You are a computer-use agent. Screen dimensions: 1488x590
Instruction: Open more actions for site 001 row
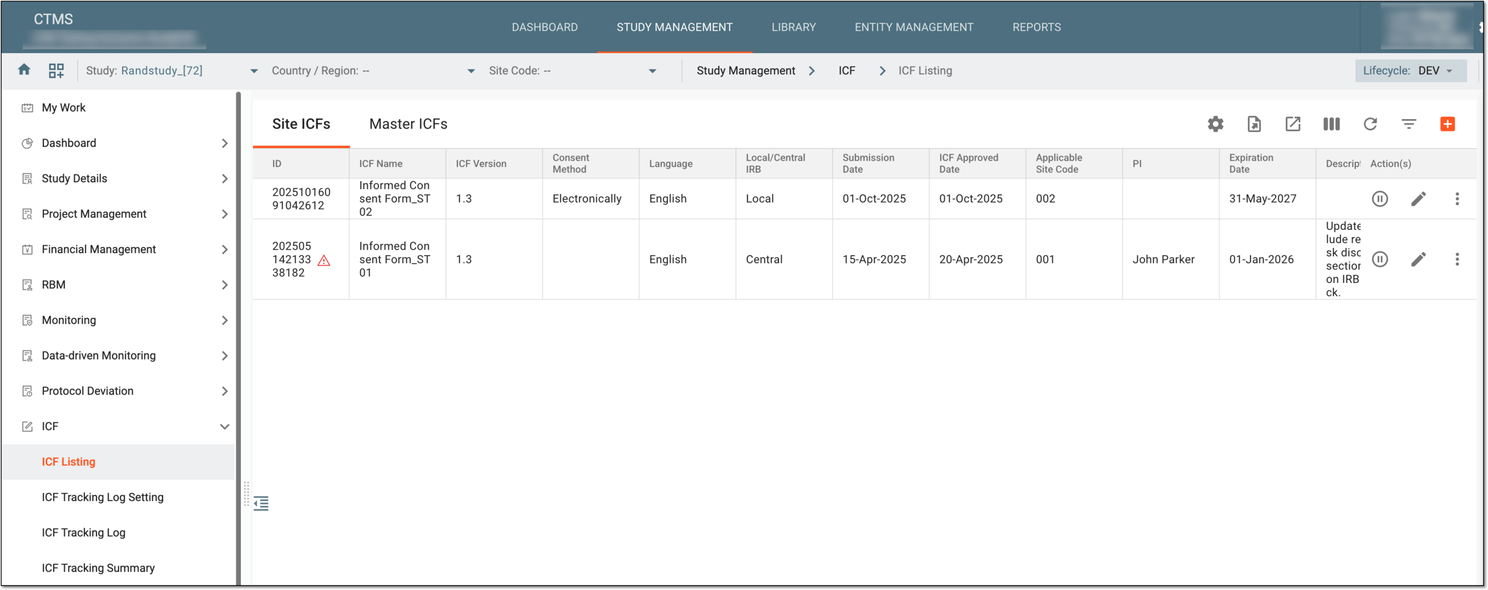[x=1457, y=259]
